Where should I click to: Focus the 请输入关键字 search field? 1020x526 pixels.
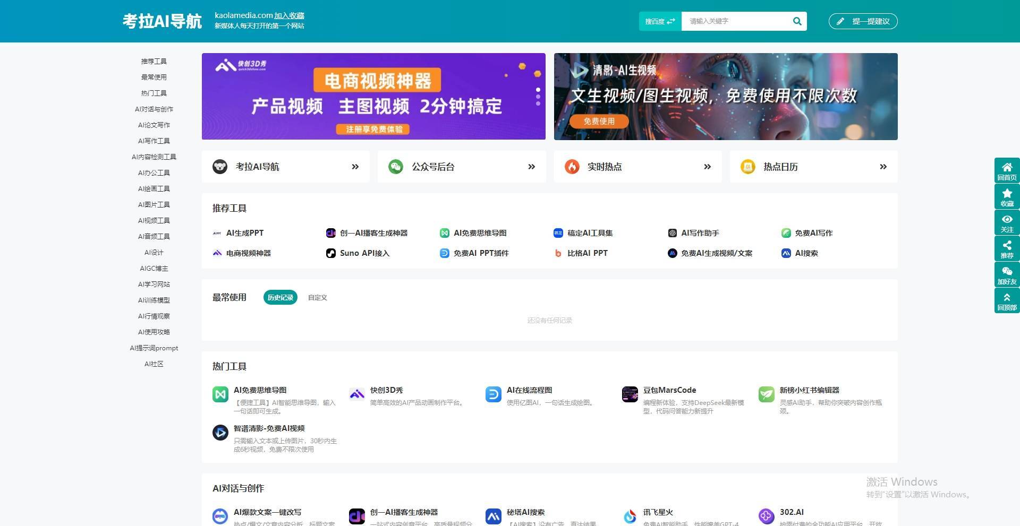736,21
